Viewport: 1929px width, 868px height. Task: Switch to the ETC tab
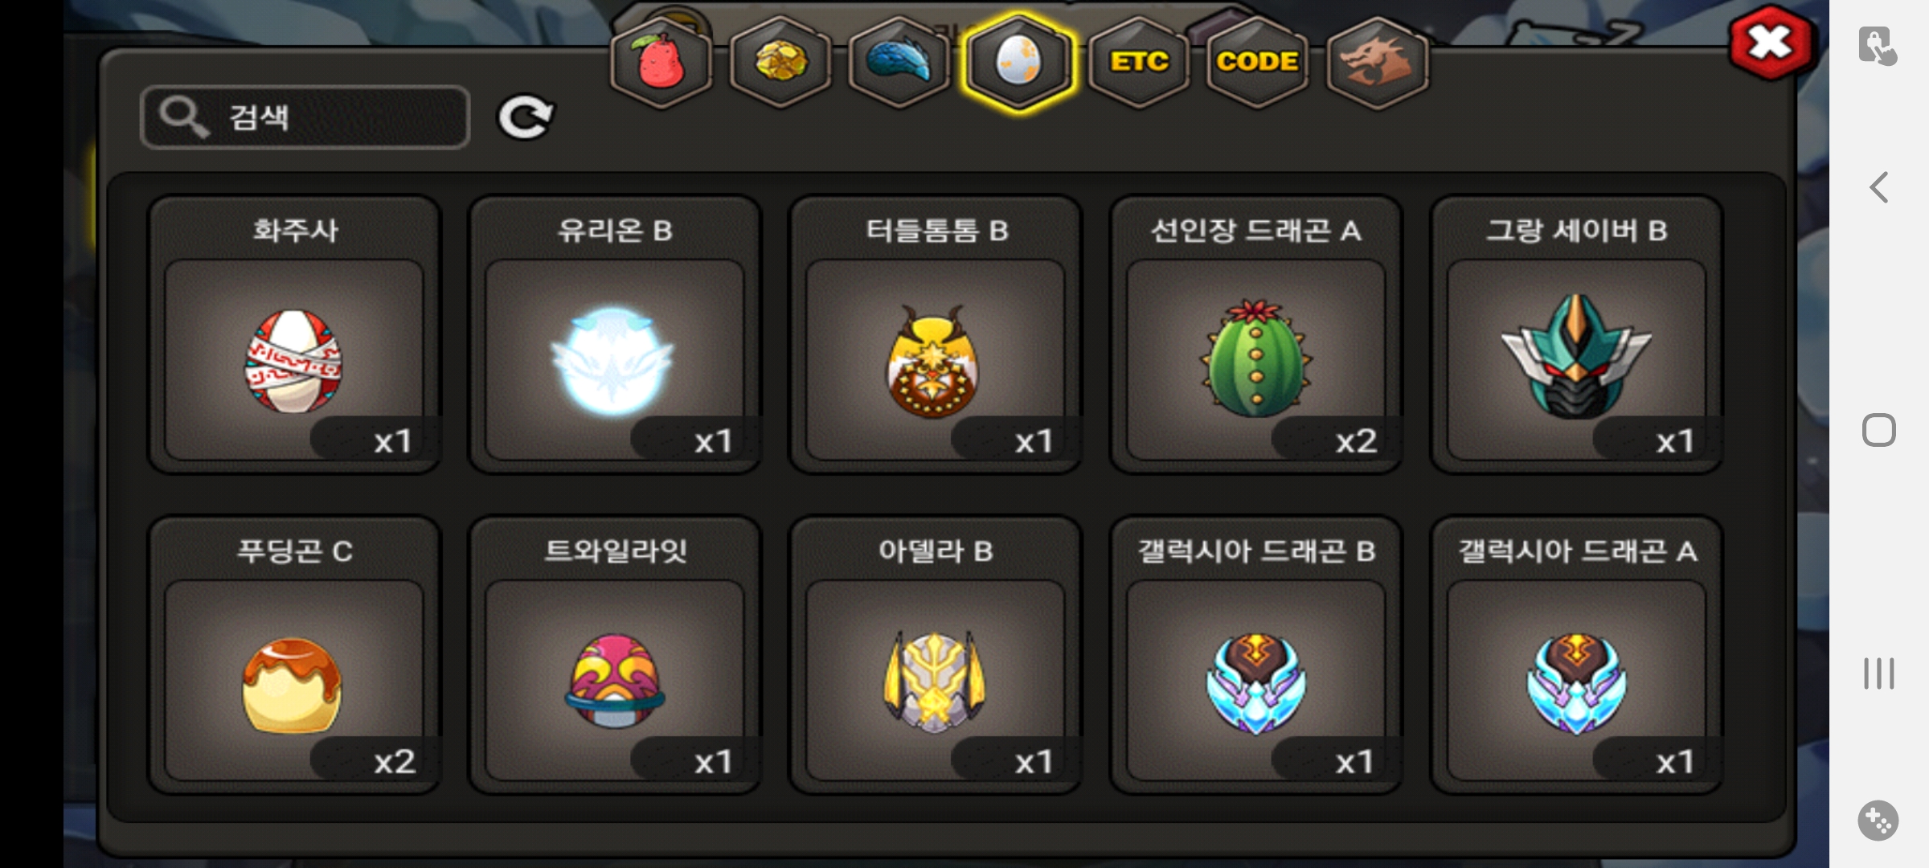[1138, 62]
